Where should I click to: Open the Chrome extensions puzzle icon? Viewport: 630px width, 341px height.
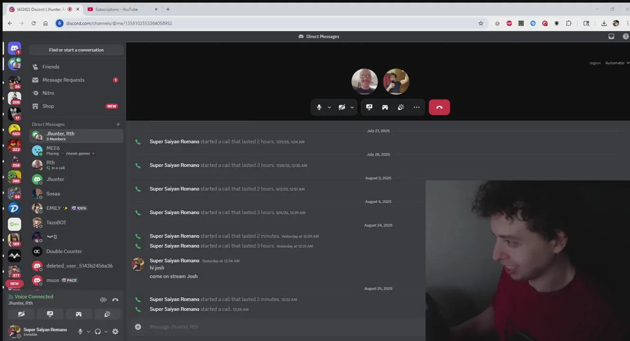point(569,23)
